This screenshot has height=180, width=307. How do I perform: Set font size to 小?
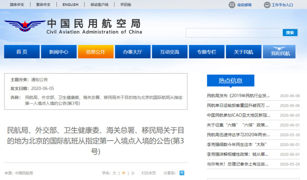click(x=133, y=173)
